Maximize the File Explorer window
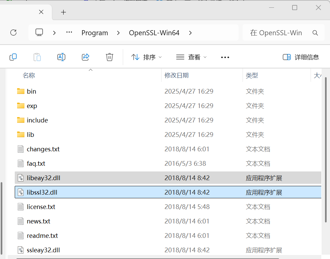330x259 pixels. (294, 8)
